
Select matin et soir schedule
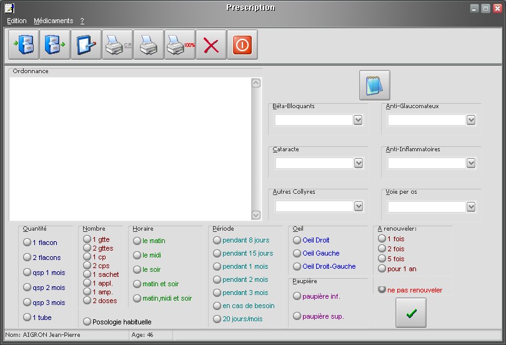pyautogui.click(x=156, y=284)
